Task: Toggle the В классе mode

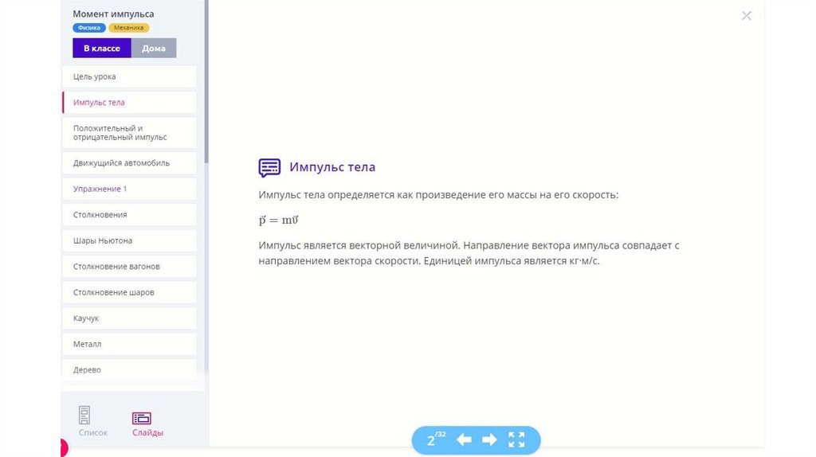Action: [x=102, y=49]
